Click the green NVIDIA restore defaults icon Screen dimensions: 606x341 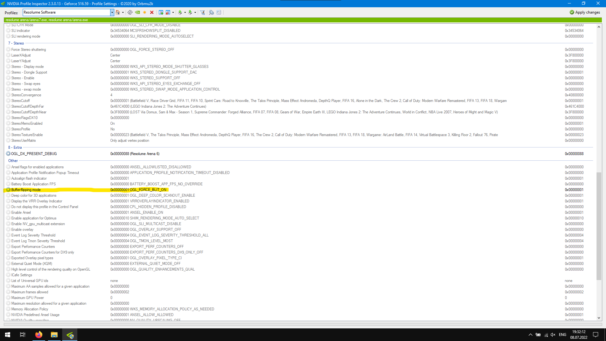tap(138, 12)
